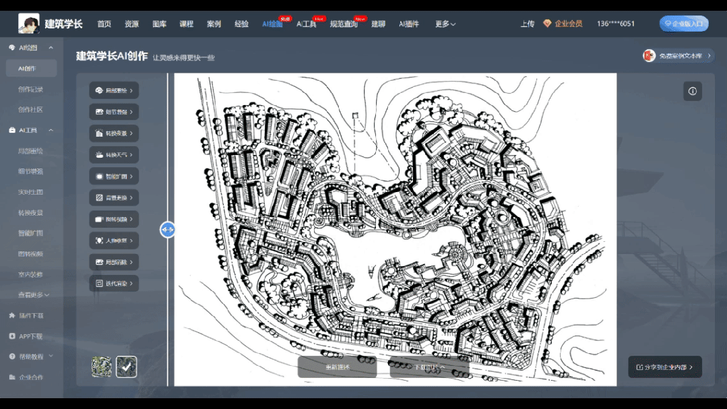
Task: Go to 首页 in the top navigation
Action: point(104,24)
